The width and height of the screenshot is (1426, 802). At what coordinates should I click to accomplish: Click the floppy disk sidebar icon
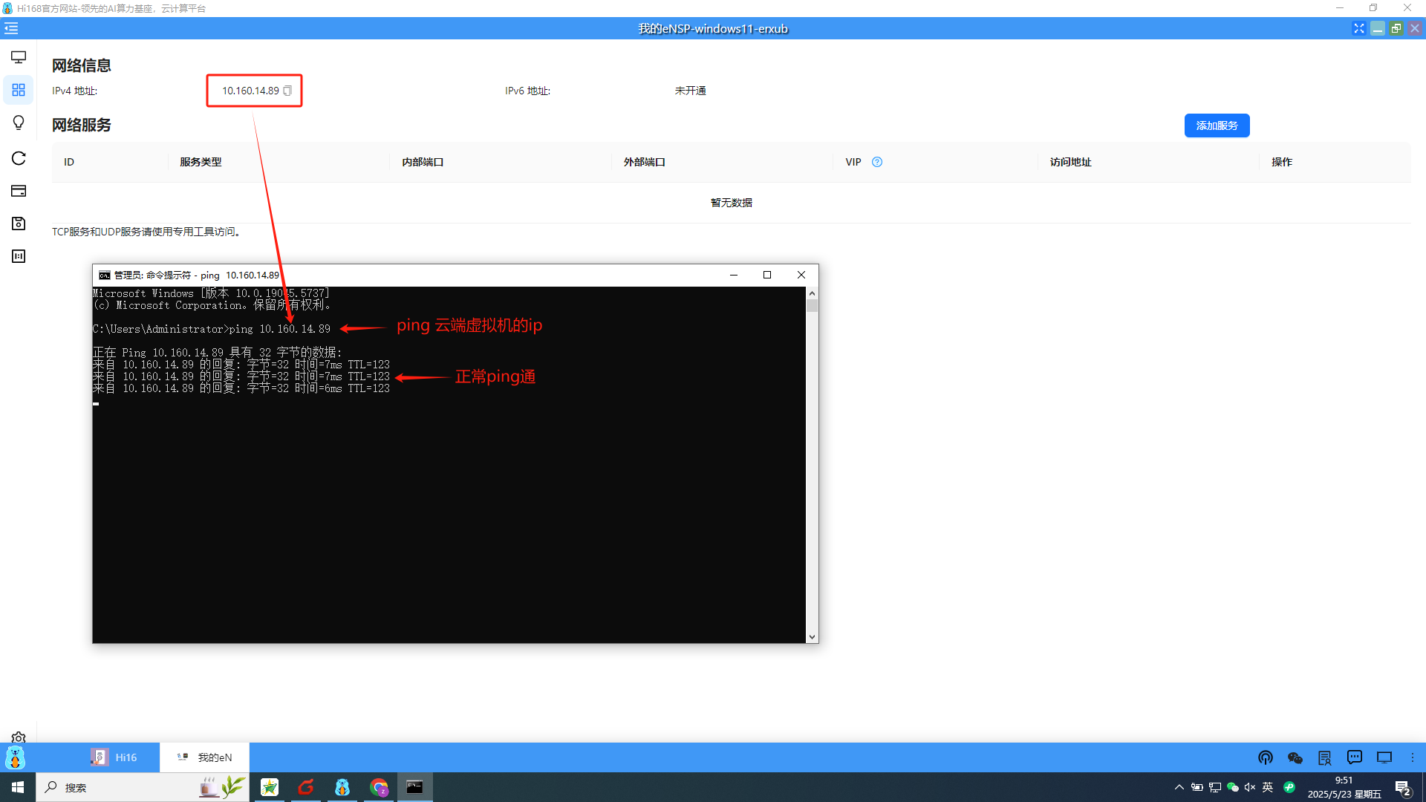click(19, 224)
